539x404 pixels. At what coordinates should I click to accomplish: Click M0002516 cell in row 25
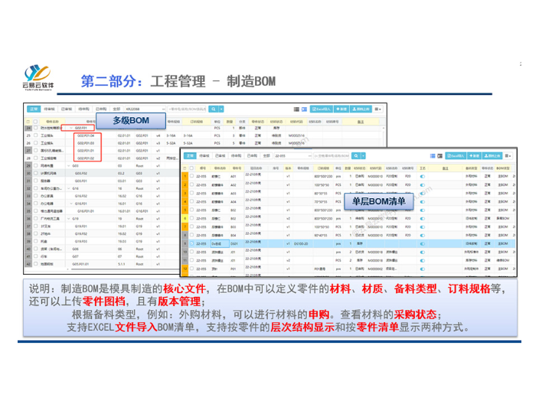(296, 135)
